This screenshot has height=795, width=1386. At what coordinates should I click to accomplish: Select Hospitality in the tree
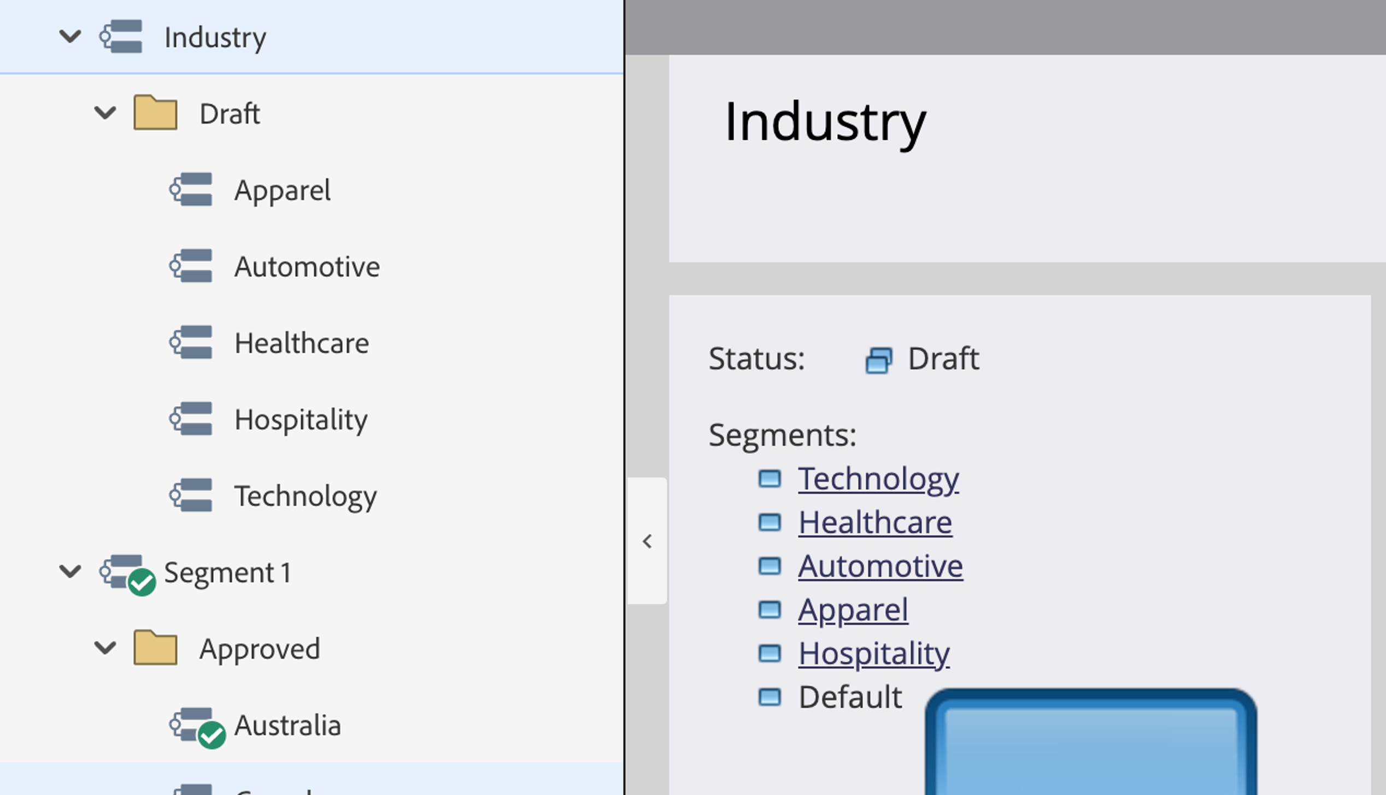(x=301, y=420)
